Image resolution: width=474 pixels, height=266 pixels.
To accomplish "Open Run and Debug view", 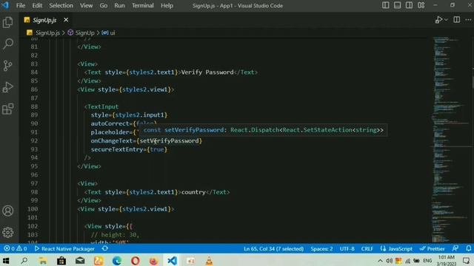I will 8,87.
